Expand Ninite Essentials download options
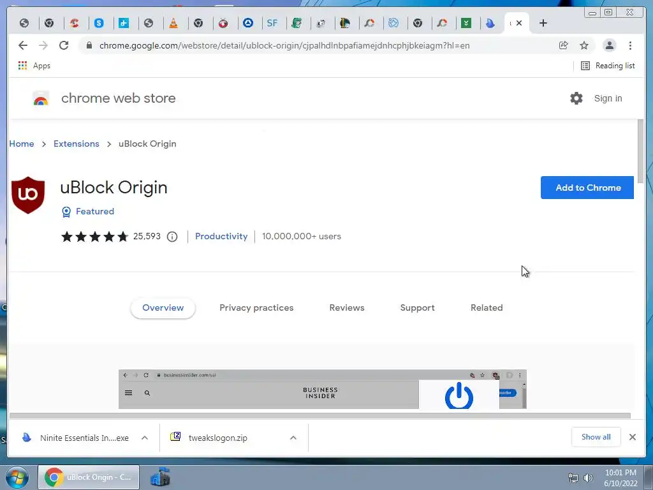Viewport: 653px width, 490px height. click(145, 438)
